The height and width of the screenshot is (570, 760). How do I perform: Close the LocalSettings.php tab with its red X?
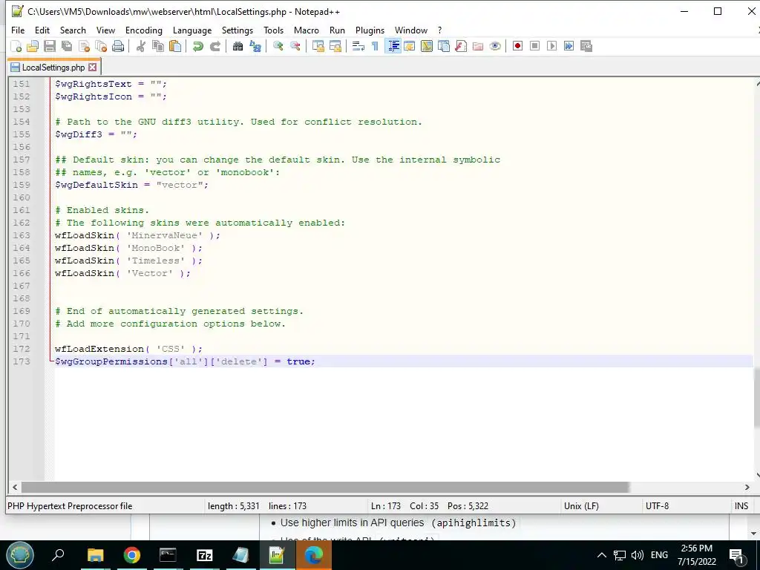click(93, 68)
